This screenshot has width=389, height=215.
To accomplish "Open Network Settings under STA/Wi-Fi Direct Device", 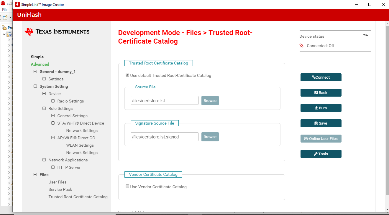I will coord(82,130).
